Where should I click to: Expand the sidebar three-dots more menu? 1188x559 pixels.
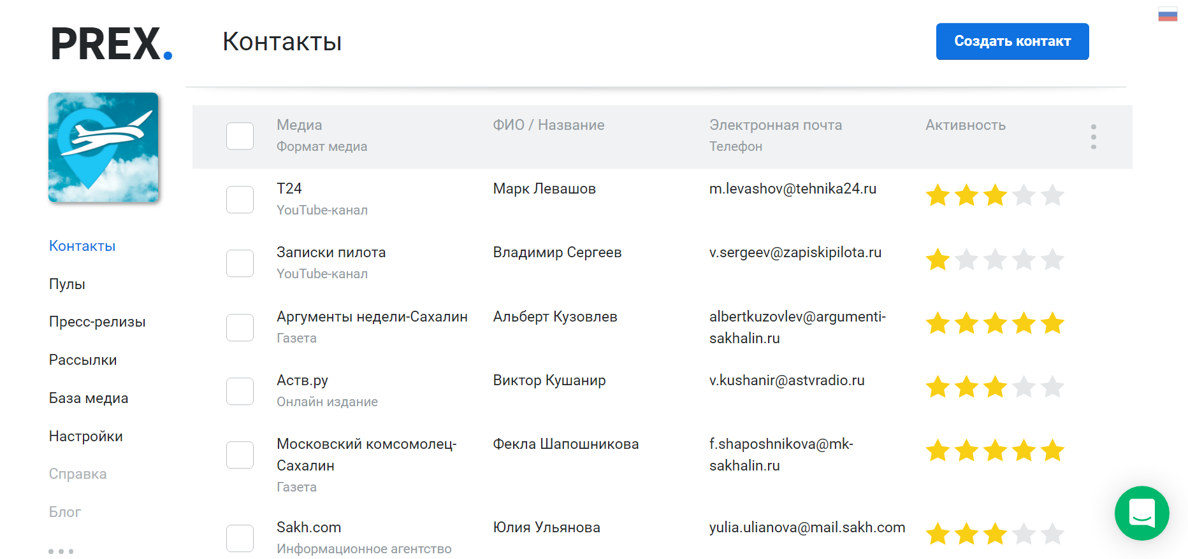[61, 551]
